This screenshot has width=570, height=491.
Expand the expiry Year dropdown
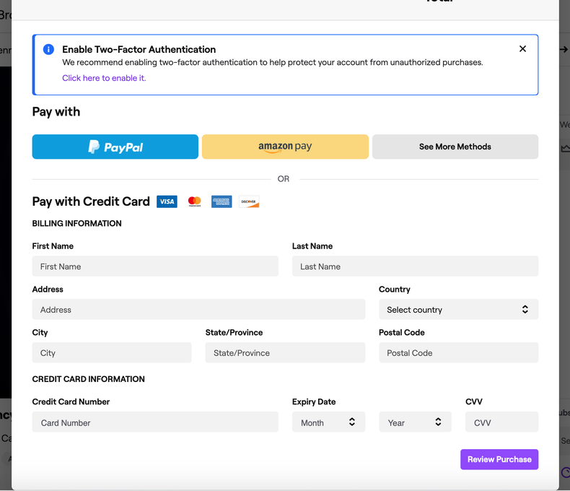pos(415,422)
